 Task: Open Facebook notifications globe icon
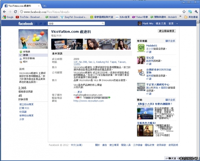pos(45,24)
